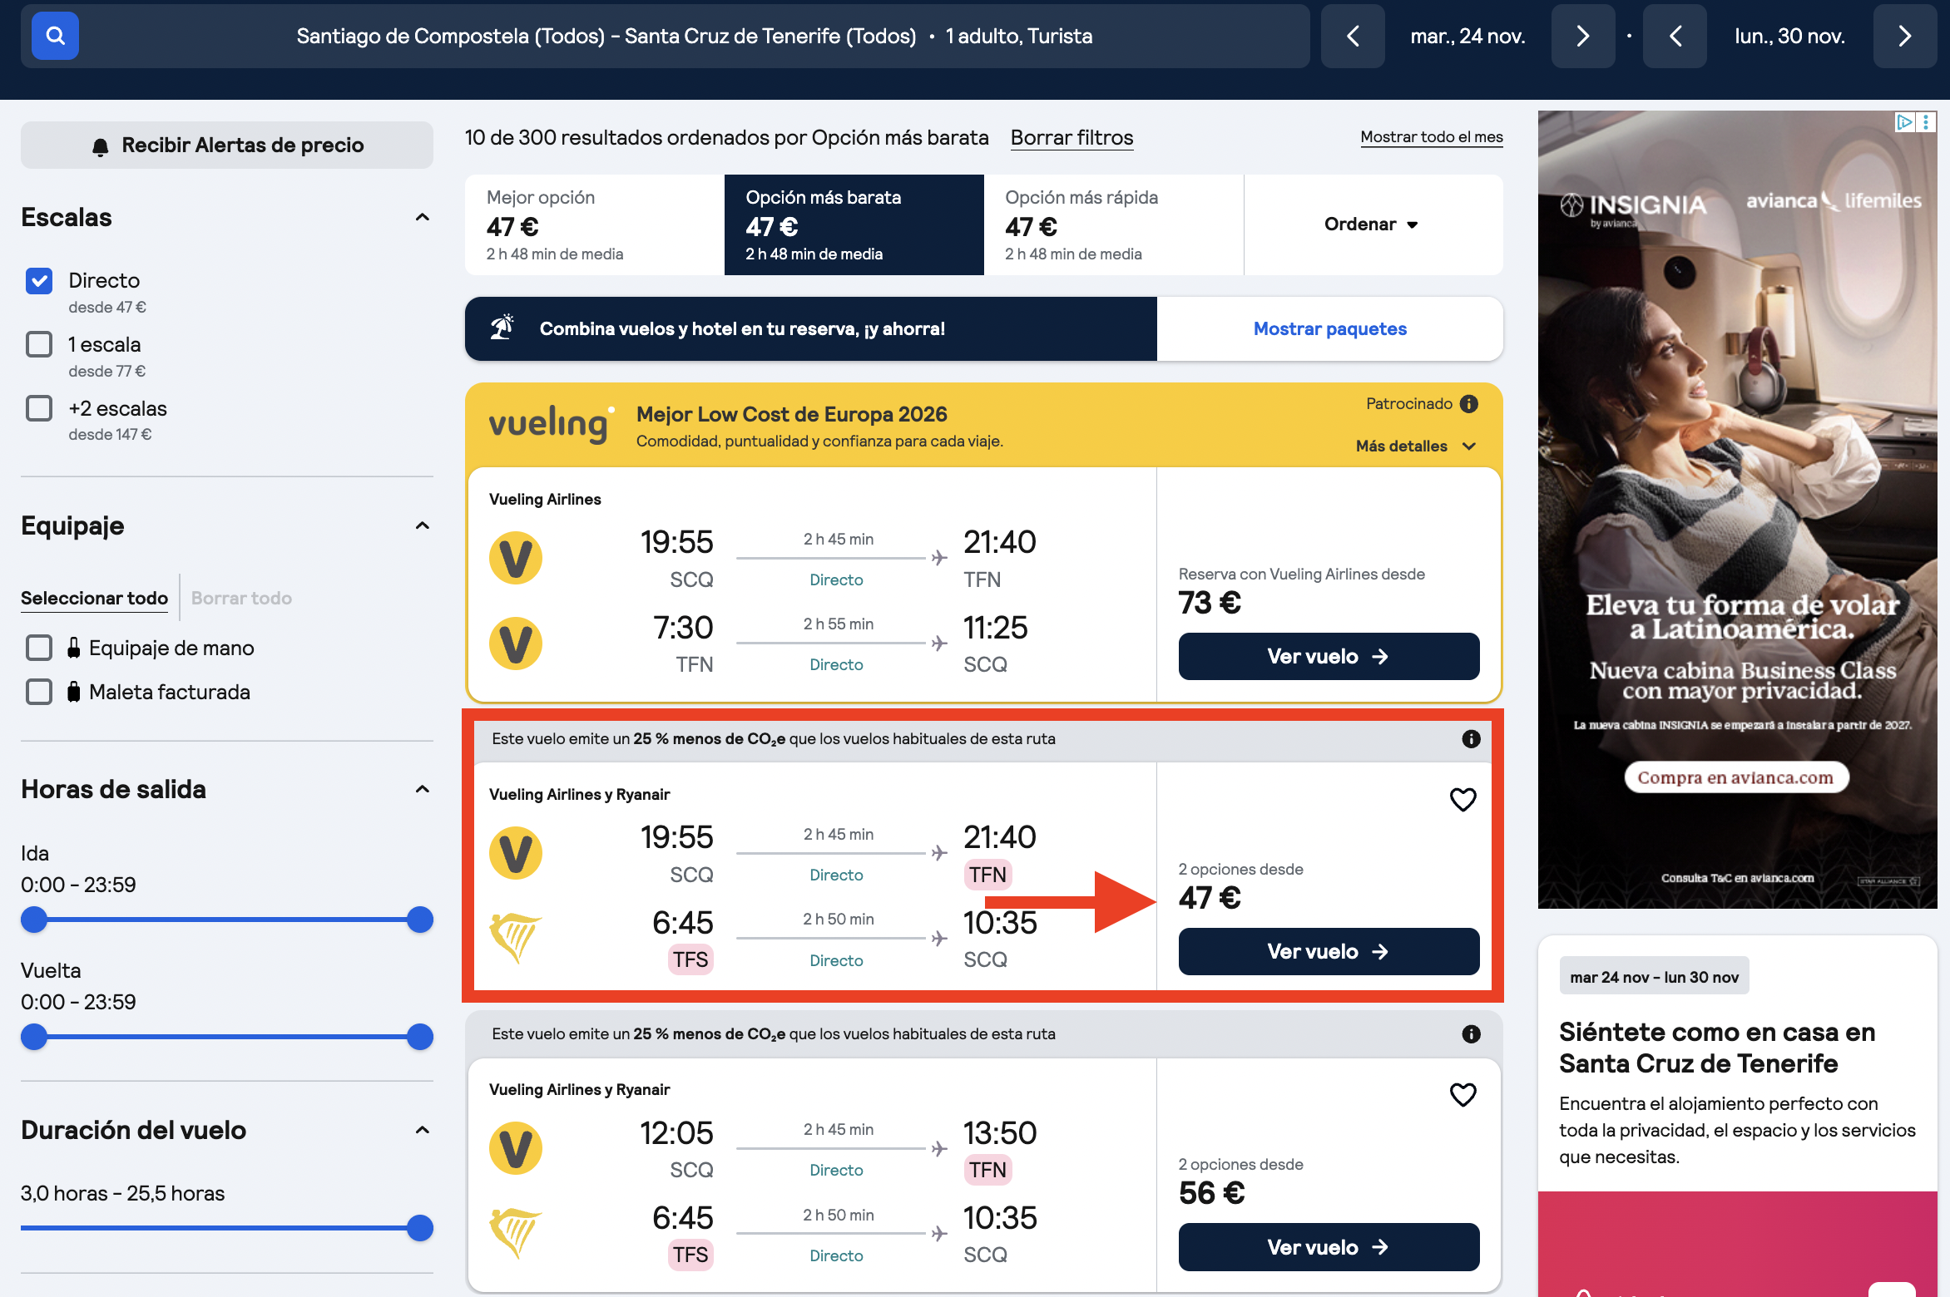The image size is (1950, 1297).
Task: Go to previous return date before lun., 30 nov.
Action: click(1675, 36)
